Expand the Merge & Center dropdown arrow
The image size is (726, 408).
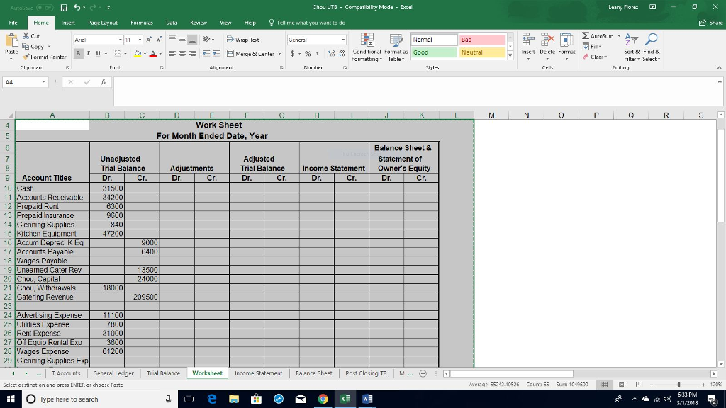coord(279,53)
